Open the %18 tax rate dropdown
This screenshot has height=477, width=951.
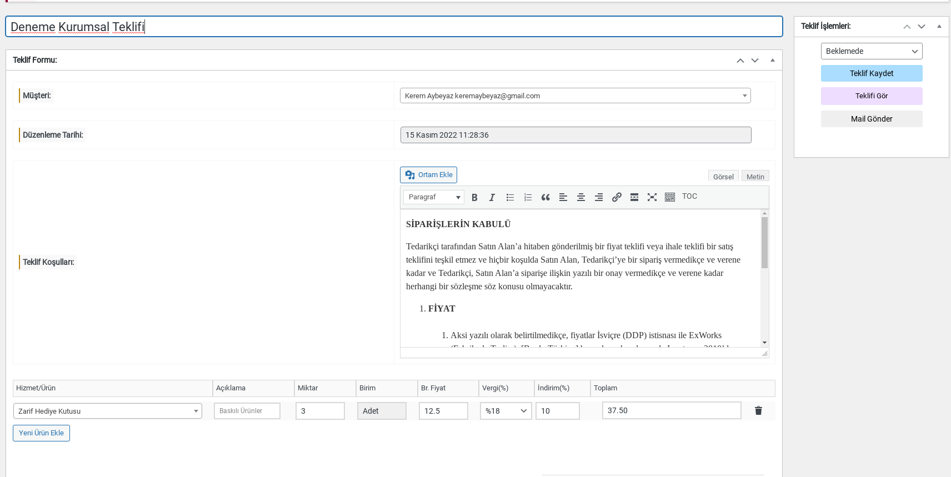(x=505, y=411)
